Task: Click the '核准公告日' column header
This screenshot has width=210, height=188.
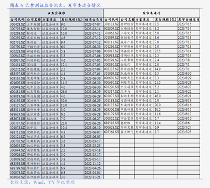Action: pyautogui.click(x=93, y=19)
